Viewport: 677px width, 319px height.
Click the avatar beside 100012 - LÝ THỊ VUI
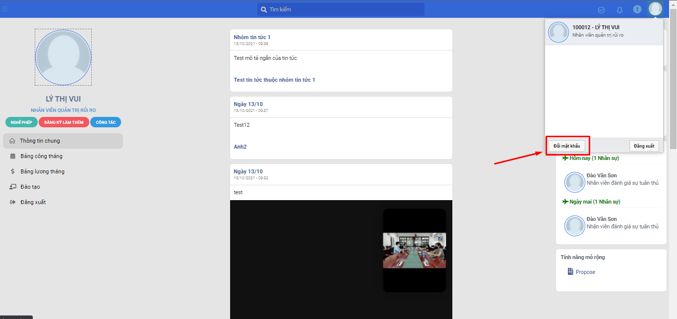coord(558,32)
